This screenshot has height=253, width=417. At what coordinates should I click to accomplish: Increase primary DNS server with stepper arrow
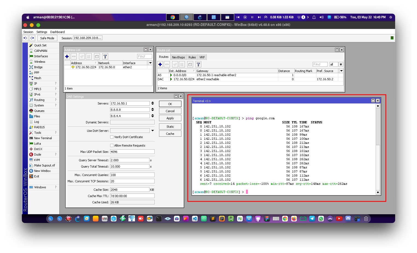click(152, 102)
